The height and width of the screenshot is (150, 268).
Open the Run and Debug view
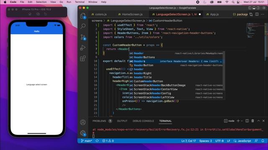[83, 48]
